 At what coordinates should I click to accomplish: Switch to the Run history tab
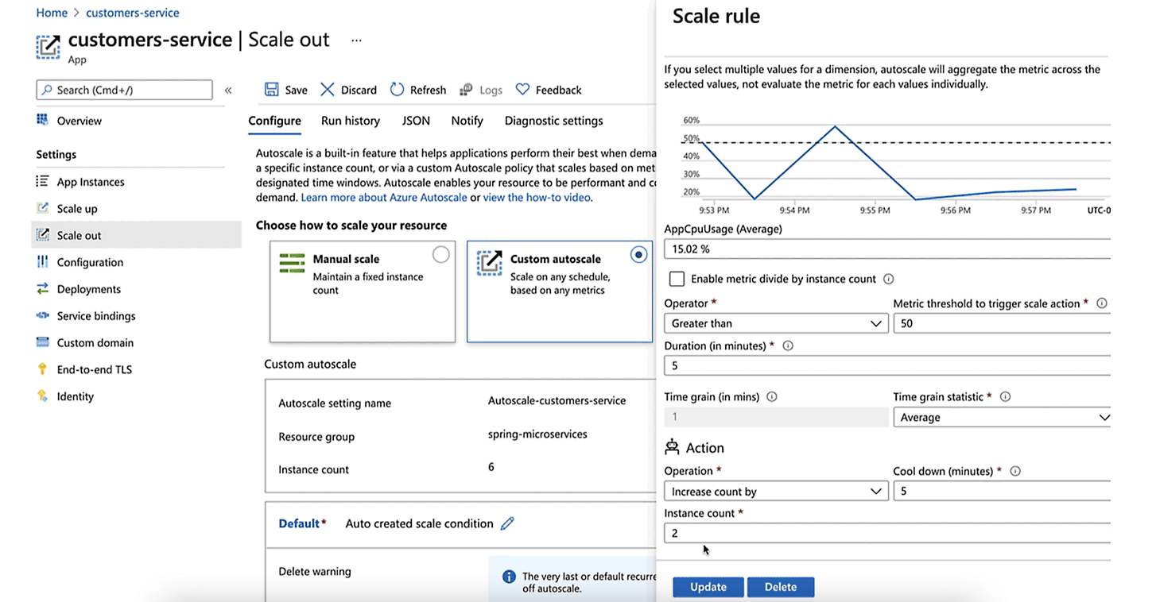[351, 121]
